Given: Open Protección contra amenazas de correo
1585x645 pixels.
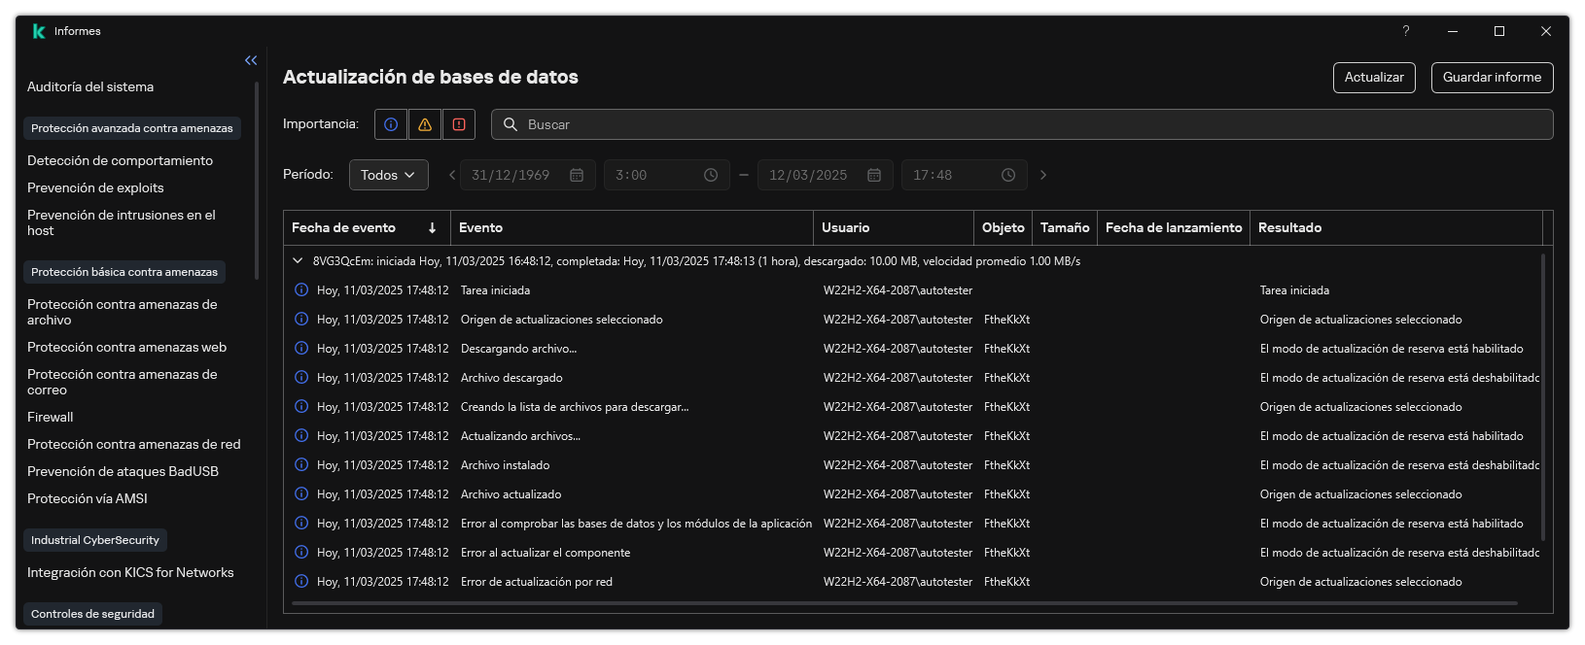Looking at the screenshot, I should tap(123, 382).
